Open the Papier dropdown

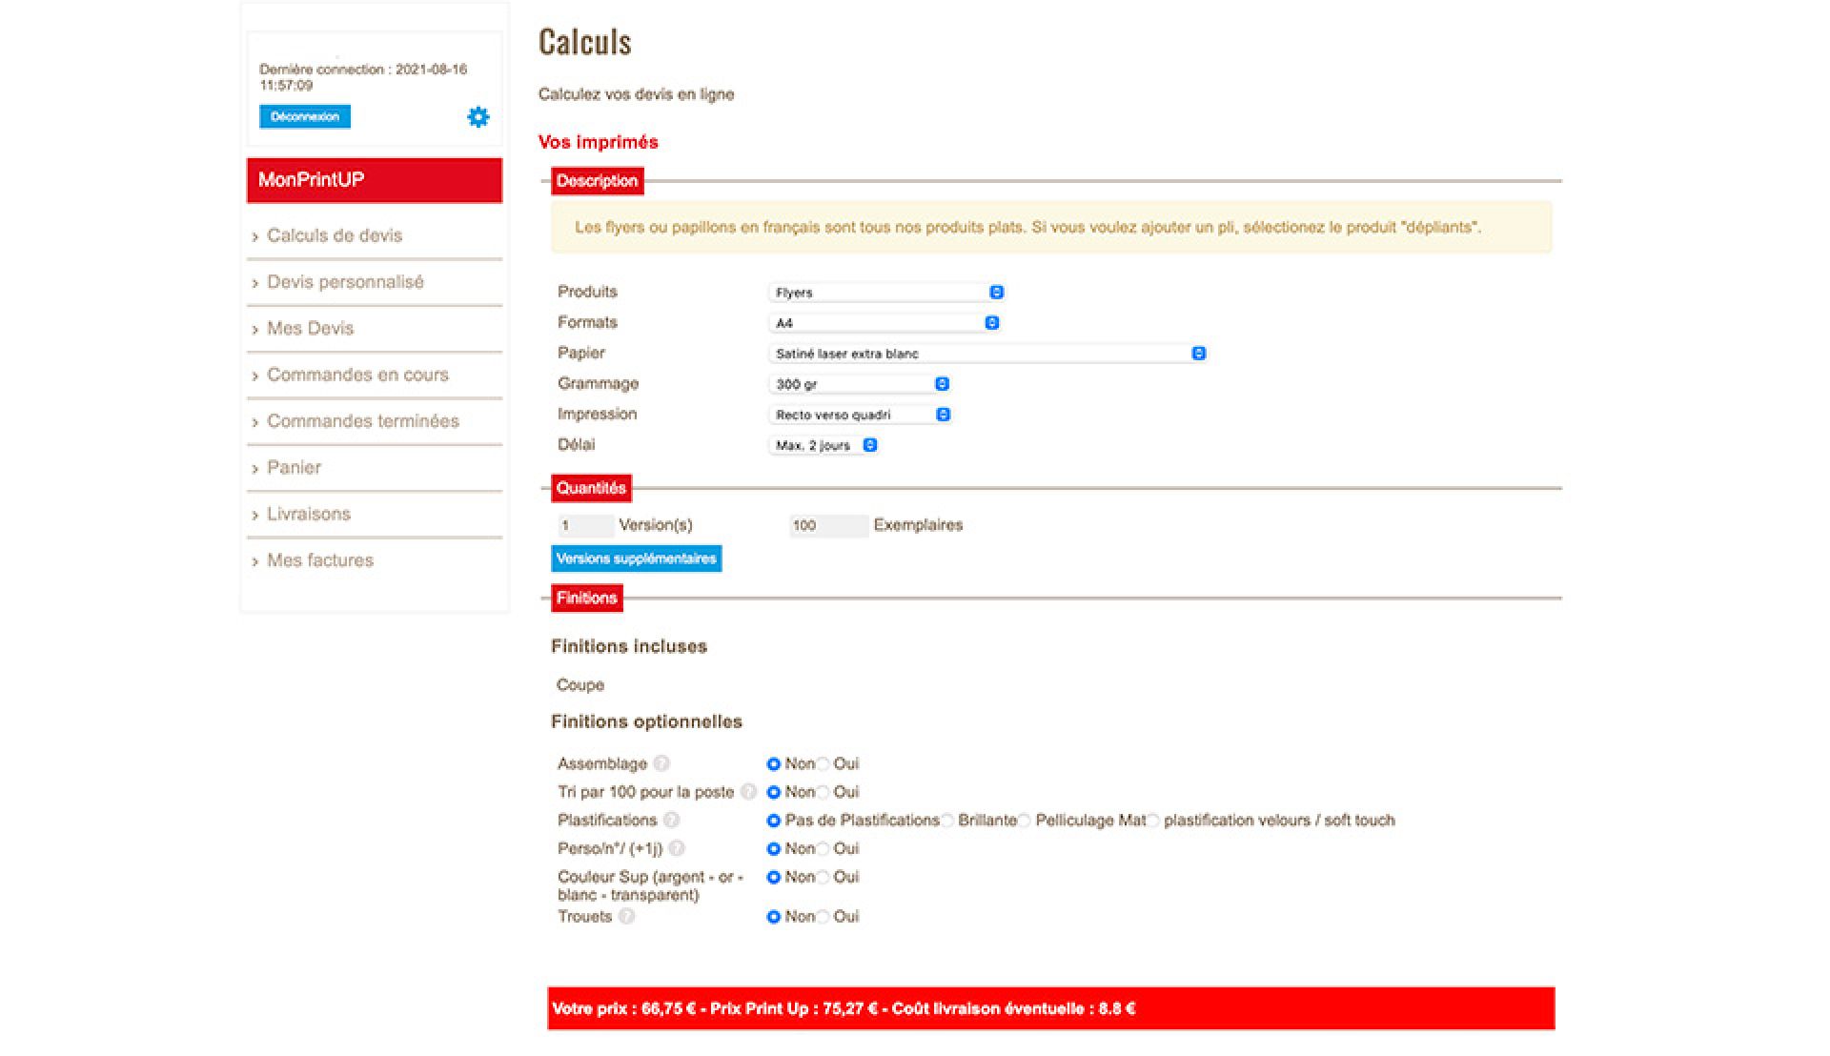987,354
